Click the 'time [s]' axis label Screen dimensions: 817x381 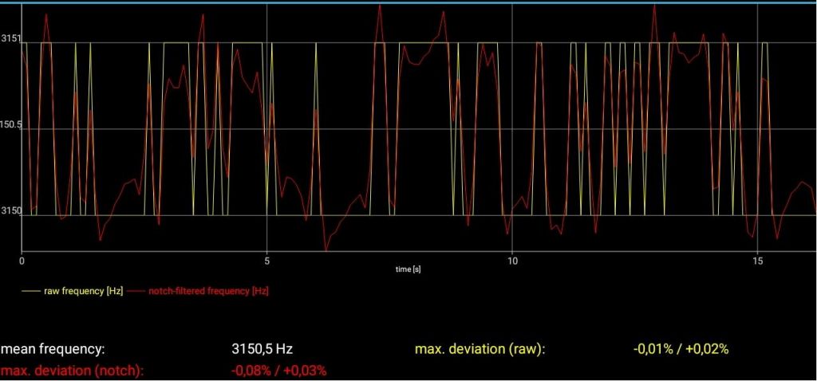click(408, 269)
